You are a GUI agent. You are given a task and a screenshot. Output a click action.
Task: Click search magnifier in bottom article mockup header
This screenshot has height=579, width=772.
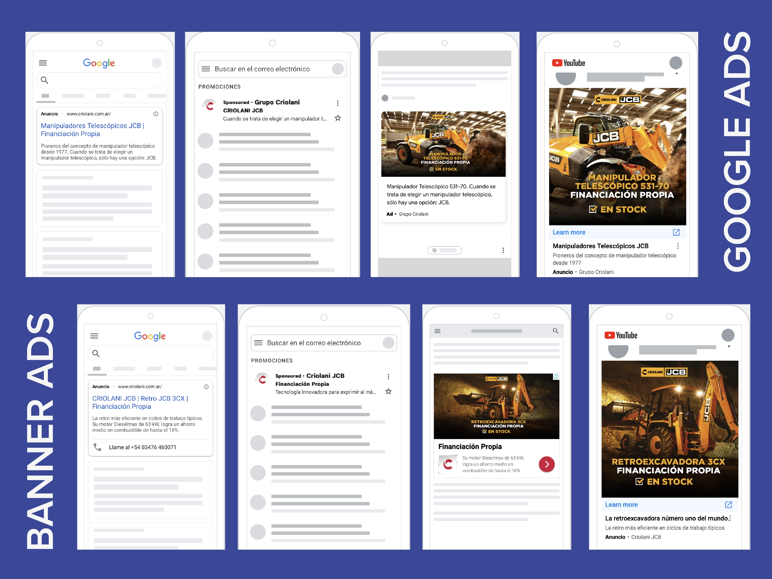click(x=555, y=331)
